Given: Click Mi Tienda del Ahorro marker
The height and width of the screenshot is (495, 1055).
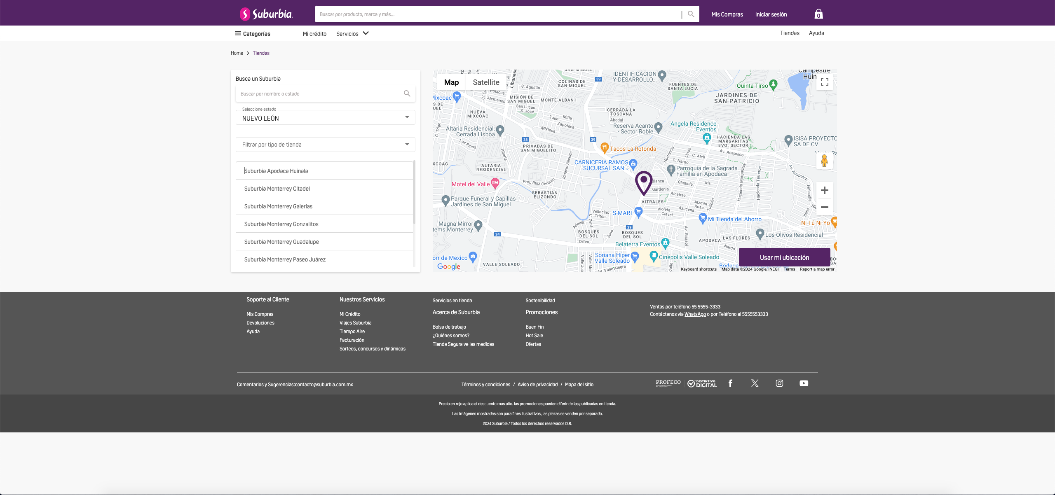Looking at the screenshot, I should click(x=703, y=218).
